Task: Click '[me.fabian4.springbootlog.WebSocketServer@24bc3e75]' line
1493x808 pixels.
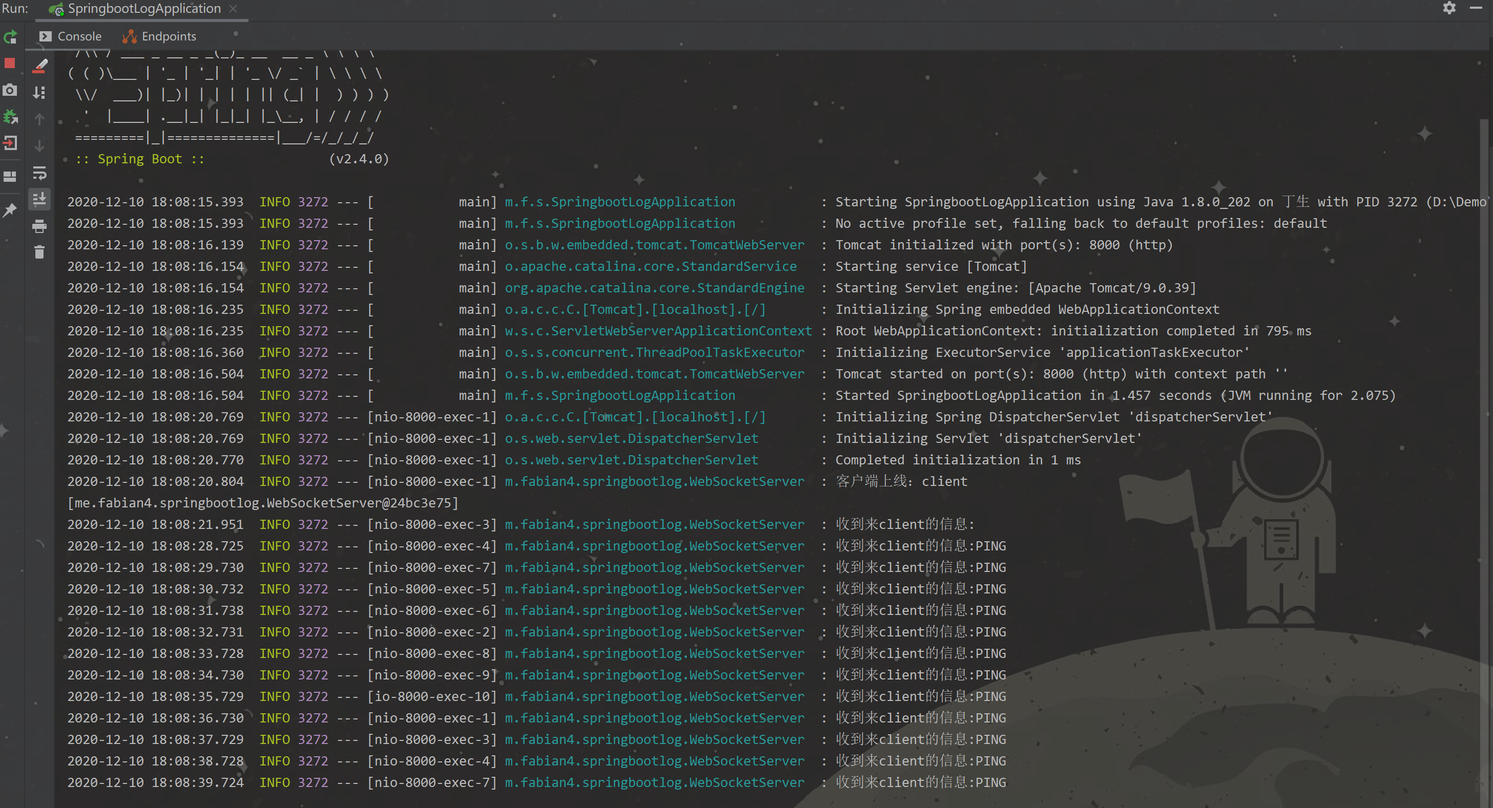Action: tap(262, 503)
